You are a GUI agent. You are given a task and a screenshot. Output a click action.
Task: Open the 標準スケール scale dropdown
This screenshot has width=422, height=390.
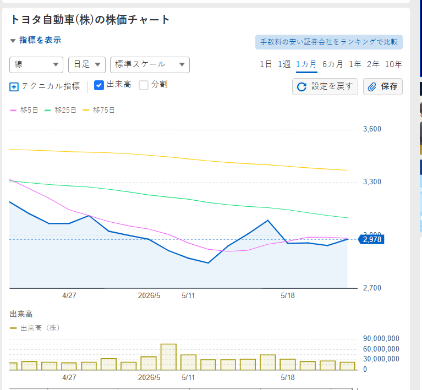click(x=150, y=65)
